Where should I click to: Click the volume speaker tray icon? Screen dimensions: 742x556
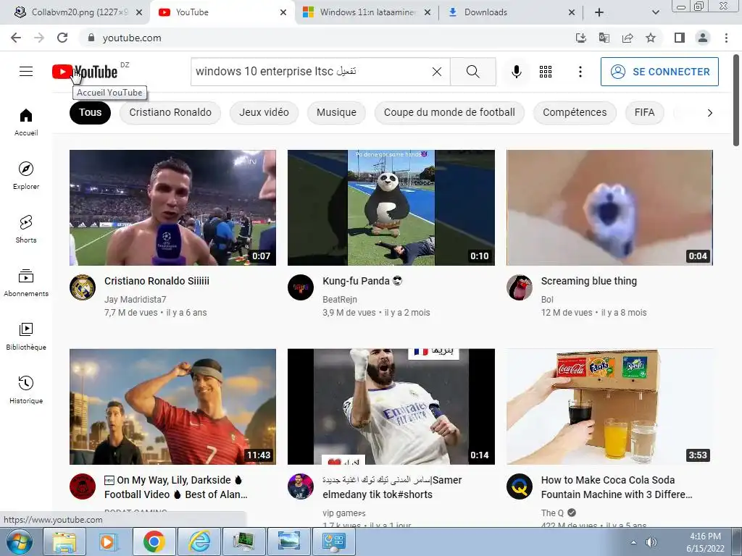(x=651, y=542)
